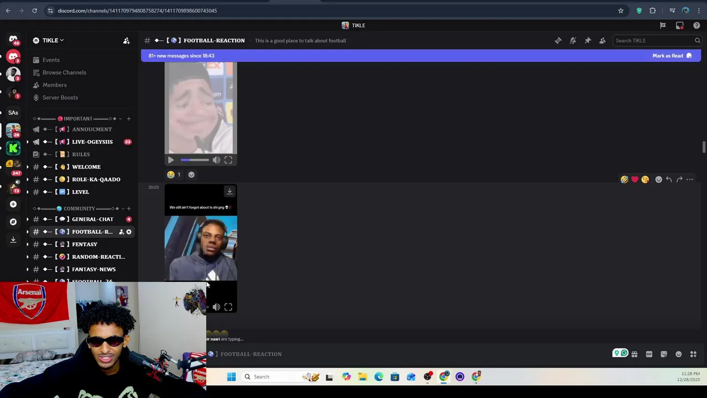This screenshot has height=398, width=707.
Task: Open Discord help question mark icon
Action: click(697, 25)
